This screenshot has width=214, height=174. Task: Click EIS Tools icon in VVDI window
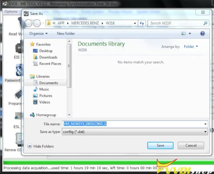[18, 47]
